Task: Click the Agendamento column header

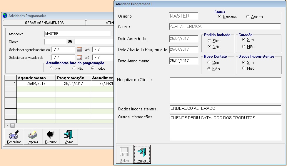Action: [x=36, y=78]
